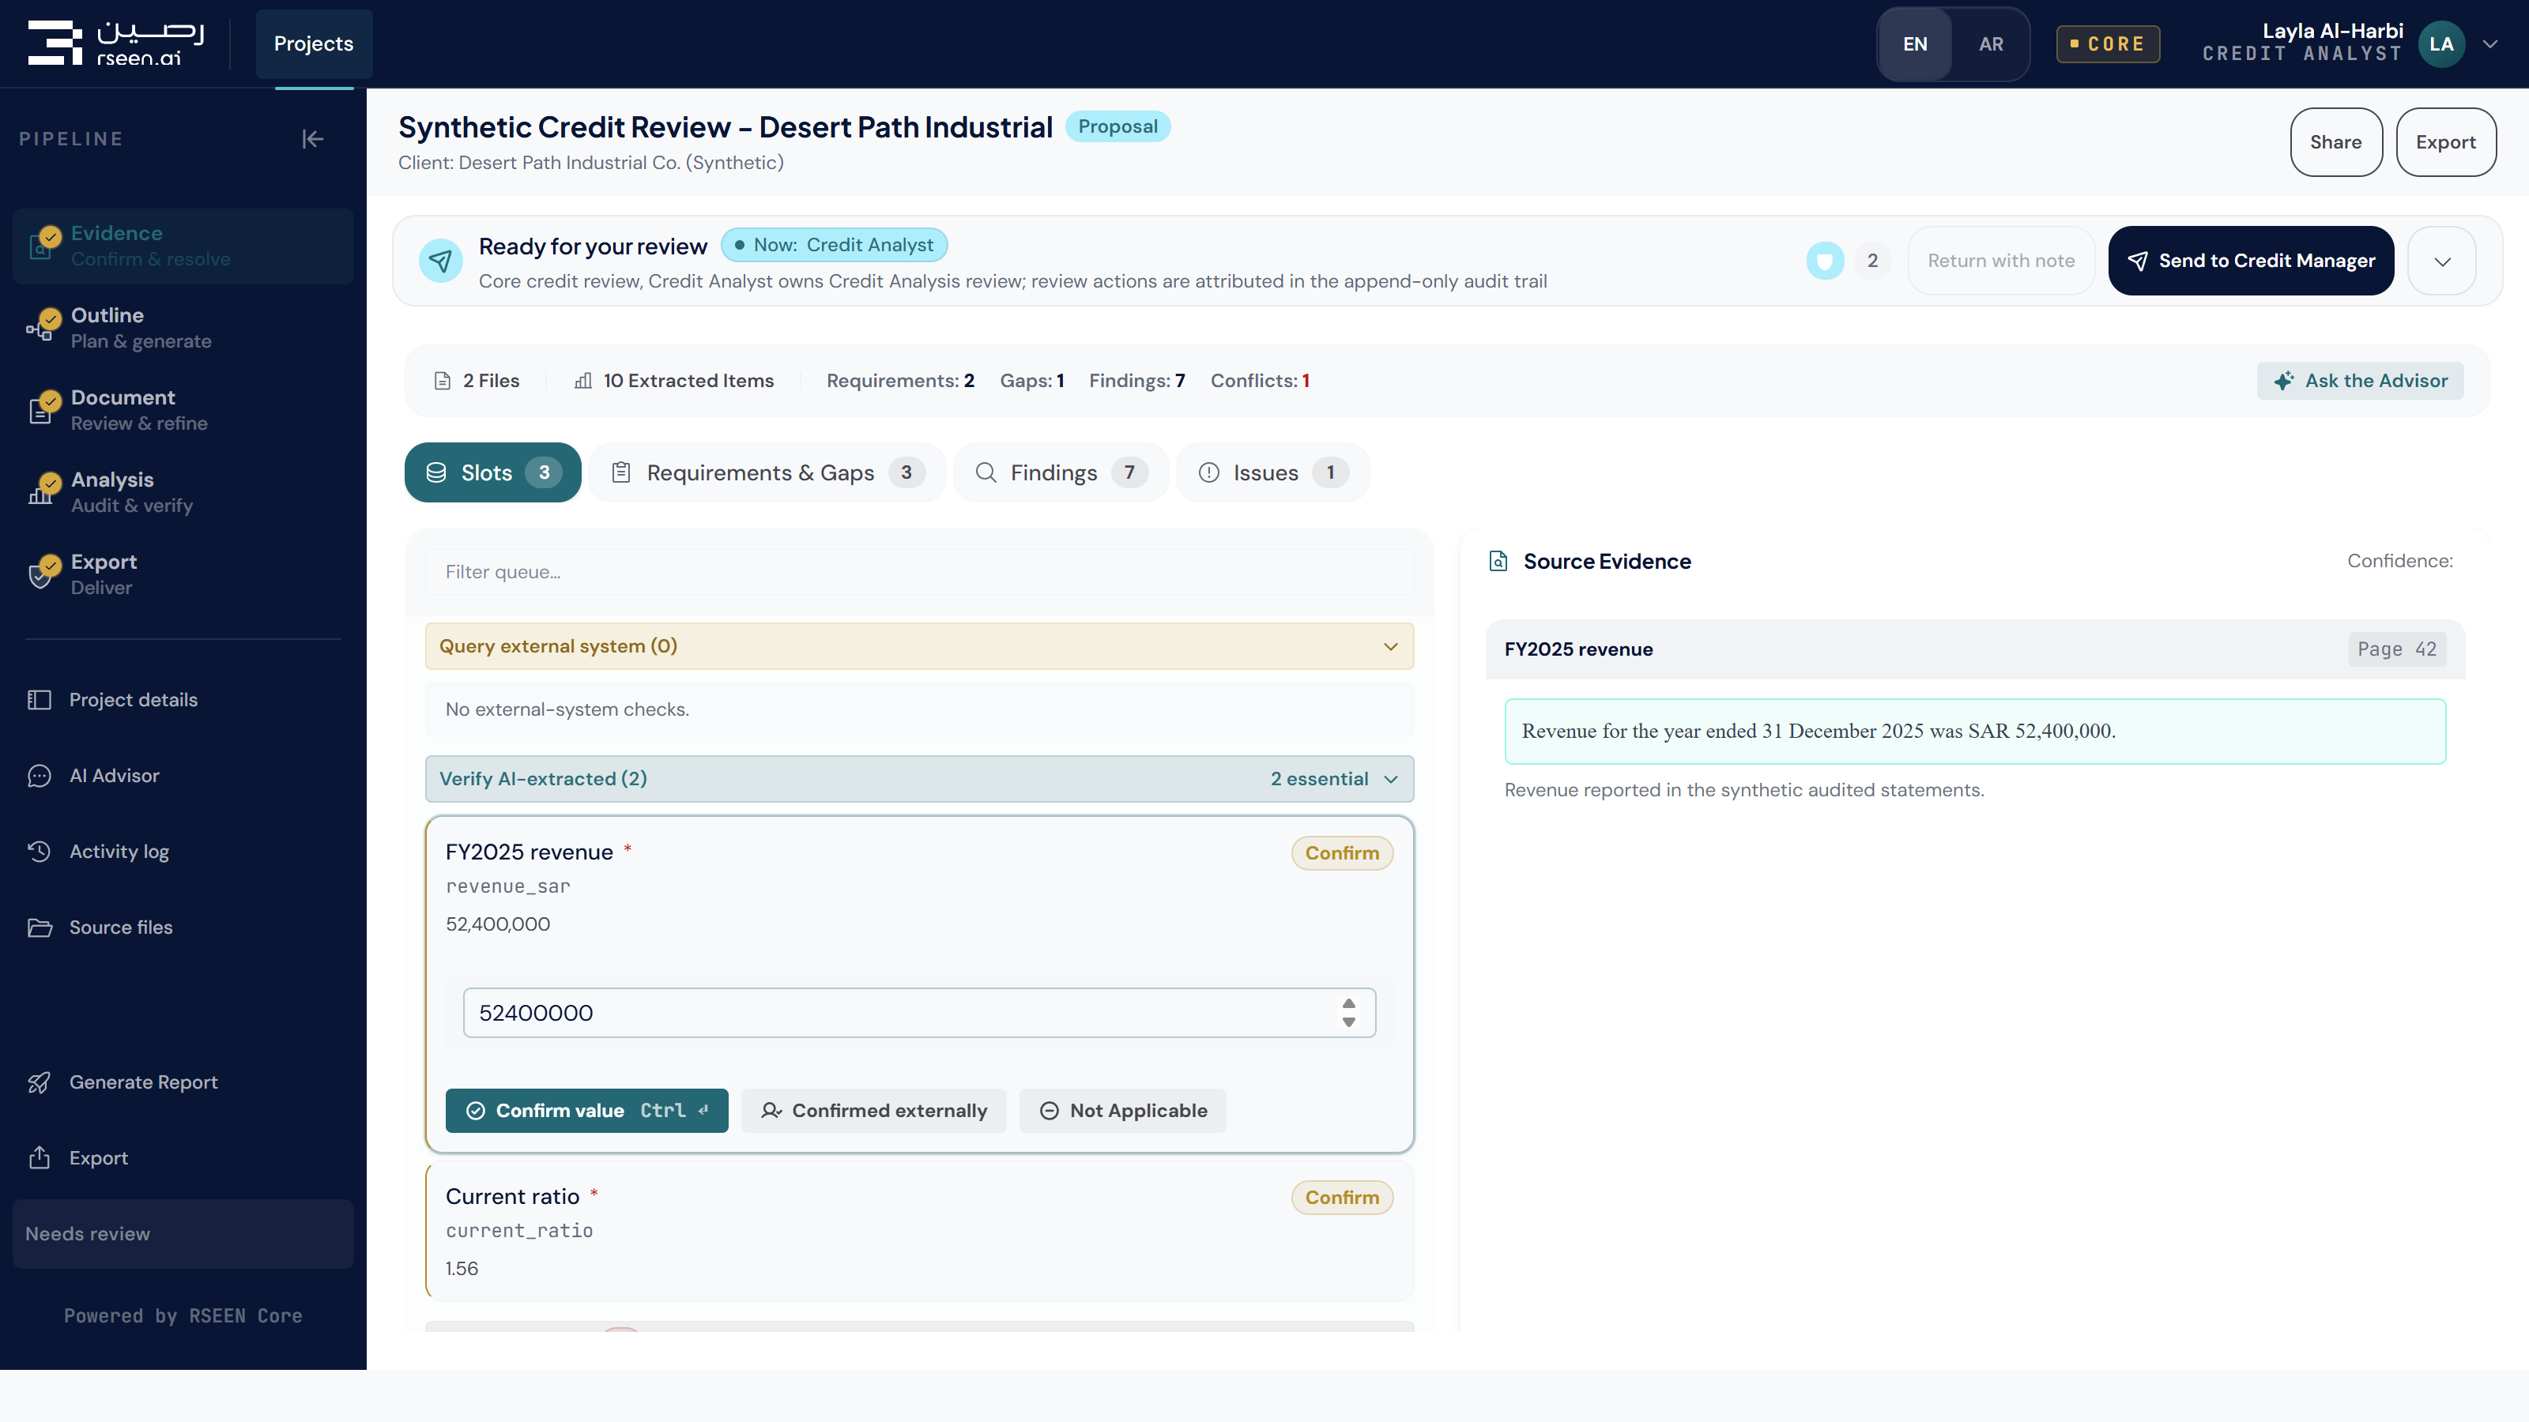This screenshot has width=2529, height=1422.
Task: Click the Generate Report rocket icon
Action: [x=40, y=1082]
